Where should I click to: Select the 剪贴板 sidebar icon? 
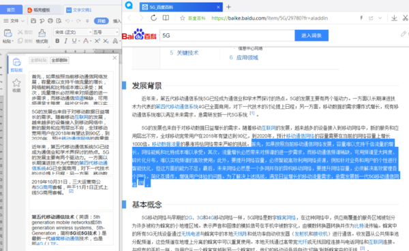pyautogui.click(x=16, y=65)
